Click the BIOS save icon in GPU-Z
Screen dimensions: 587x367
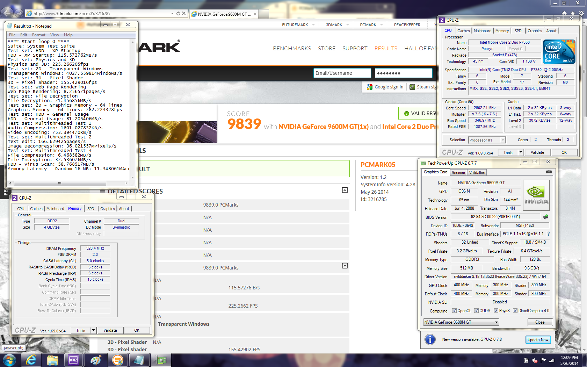point(546,217)
